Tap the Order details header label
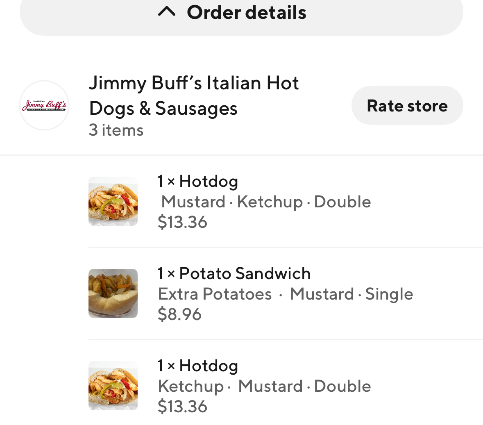Screen dimensions: 483x425 pos(246,12)
